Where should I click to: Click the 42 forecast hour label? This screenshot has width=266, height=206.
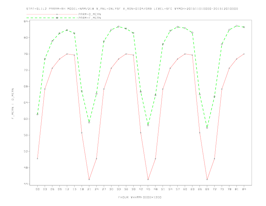(x=141, y=189)
